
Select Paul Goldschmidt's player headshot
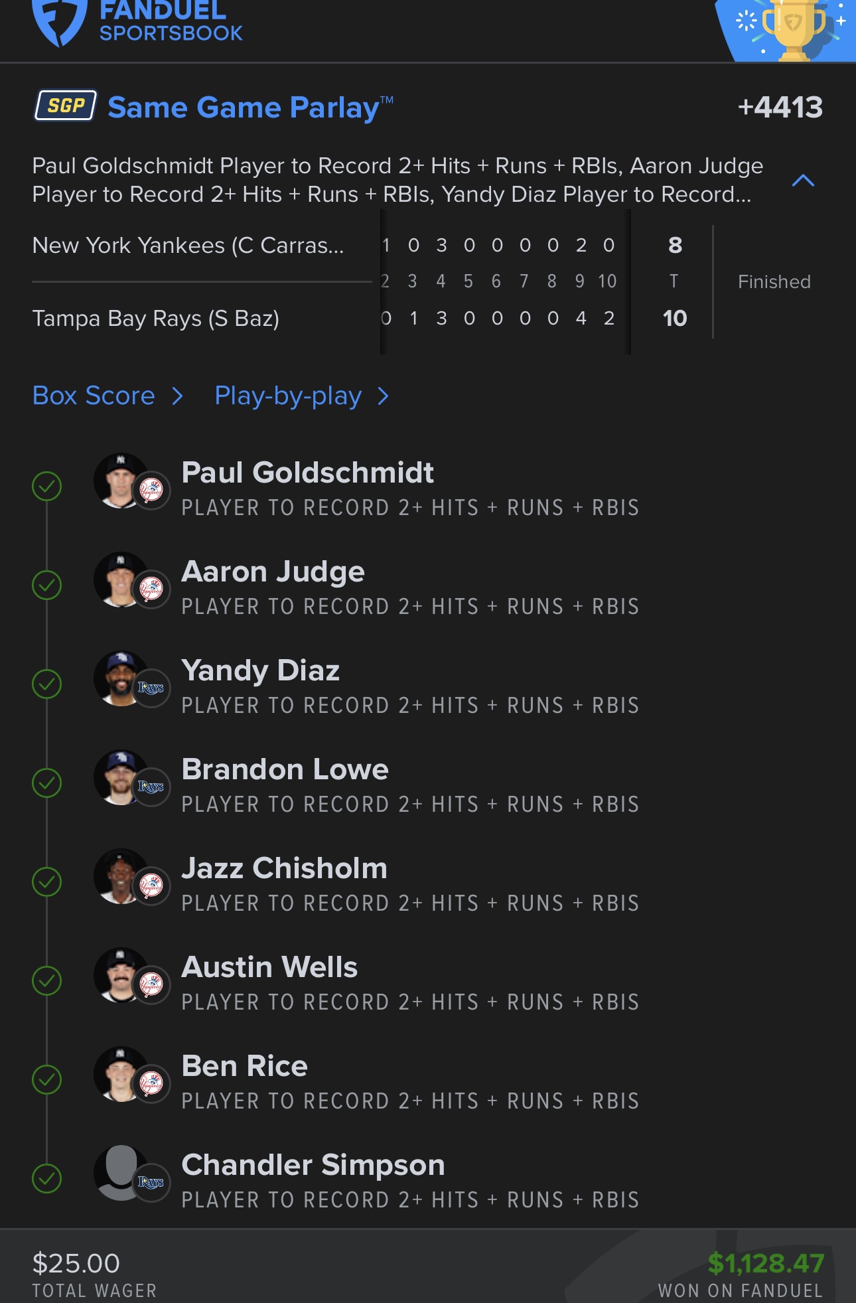tap(121, 481)
